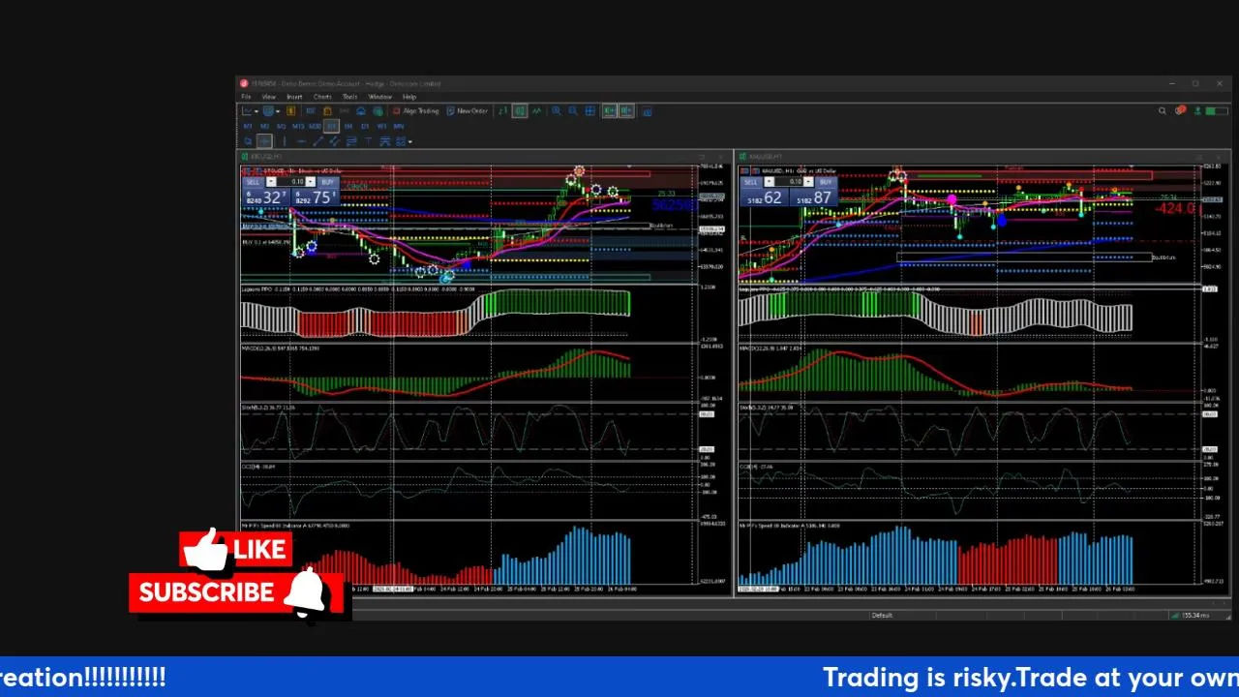Click the BTCUSD,H1 chart window title
Screen dimensions: 1239x697
(266, 156)
